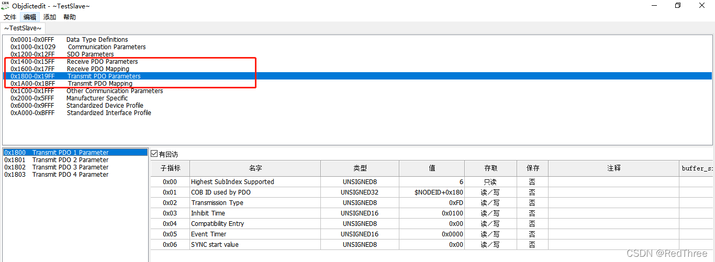Select Communication Parameters range
The image size is (715, 262).
(357, 47)
